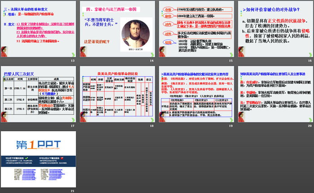This screenshot has width=314, height=193.
Task: Click the orange text 这是谁说的呢？ on slide 14
Action: coord(97,42)
